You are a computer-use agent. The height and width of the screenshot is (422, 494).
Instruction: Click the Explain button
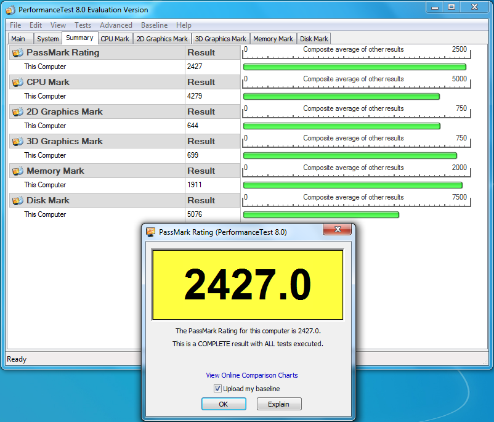point(279,404)
